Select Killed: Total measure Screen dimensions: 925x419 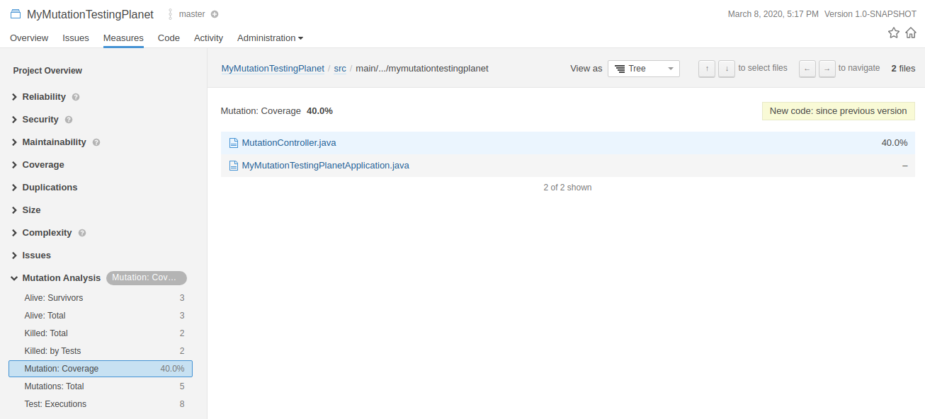(101, 333)
